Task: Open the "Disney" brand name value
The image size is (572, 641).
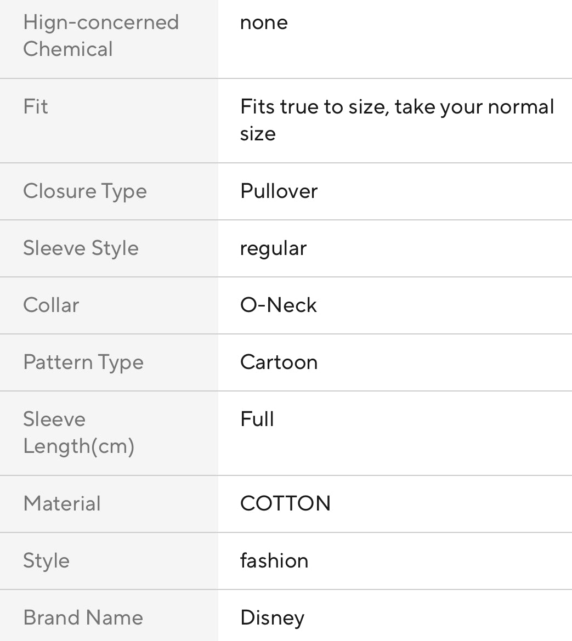Action: coord(272,618)
